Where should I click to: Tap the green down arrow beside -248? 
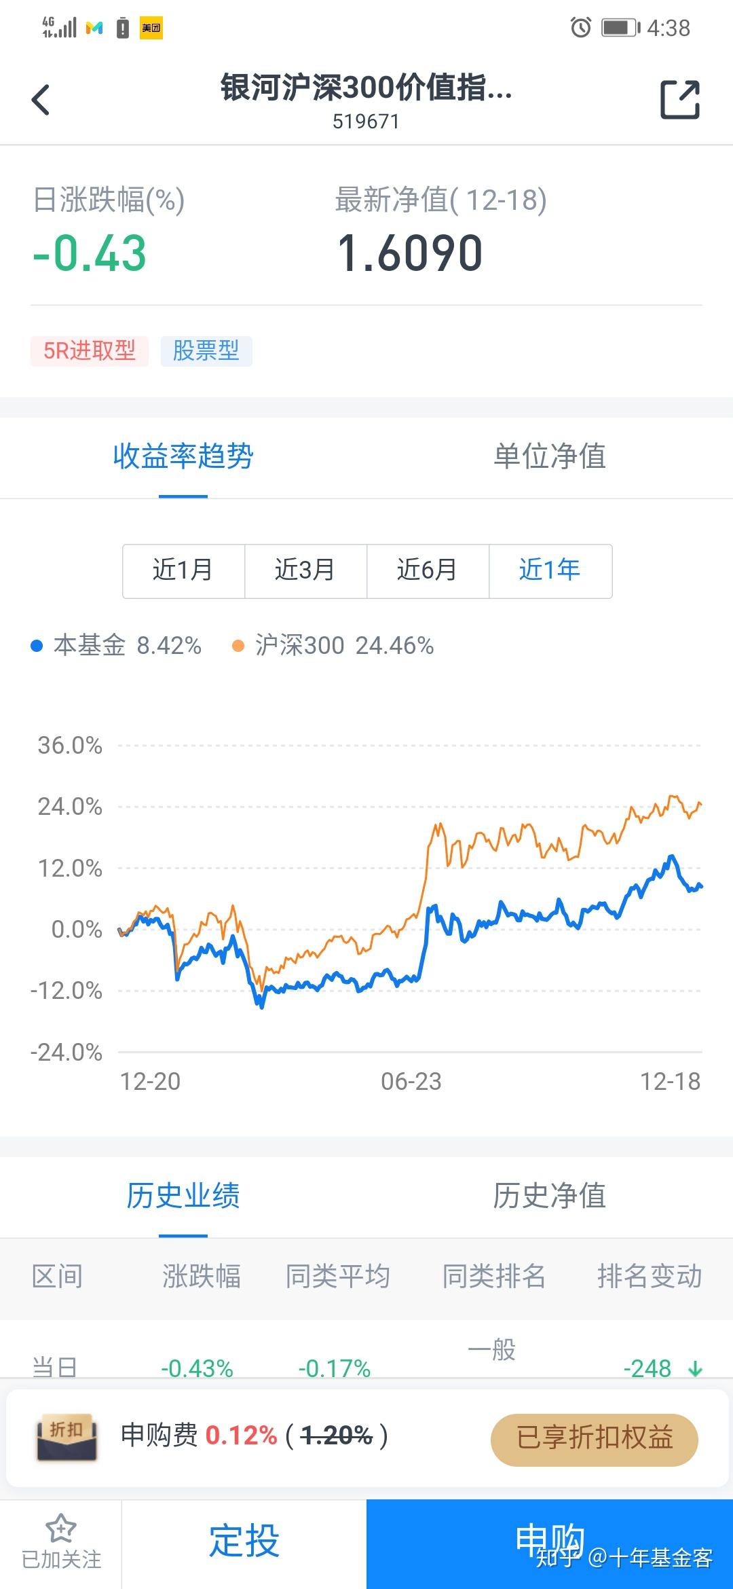[695, 1368]
